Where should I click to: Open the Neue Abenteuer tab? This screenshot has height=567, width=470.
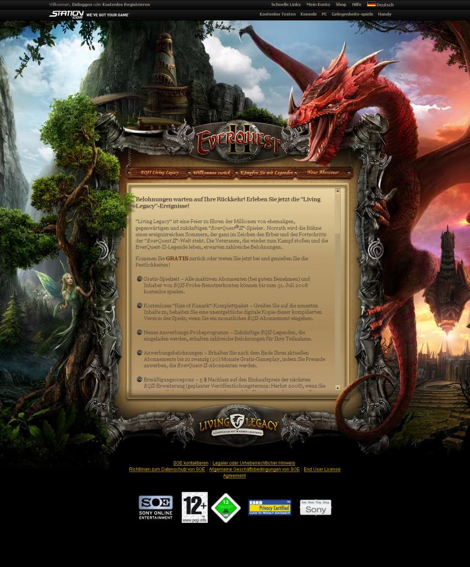(x=322, y=173)
